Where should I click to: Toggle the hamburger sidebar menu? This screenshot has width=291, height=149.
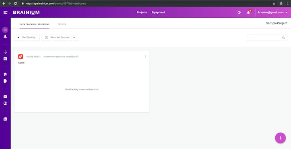point(6,13)
